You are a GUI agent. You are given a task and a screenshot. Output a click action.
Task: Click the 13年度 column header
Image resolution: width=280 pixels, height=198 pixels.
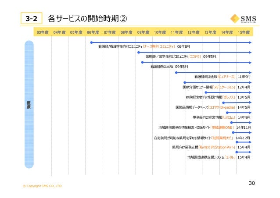coord(210,32)
